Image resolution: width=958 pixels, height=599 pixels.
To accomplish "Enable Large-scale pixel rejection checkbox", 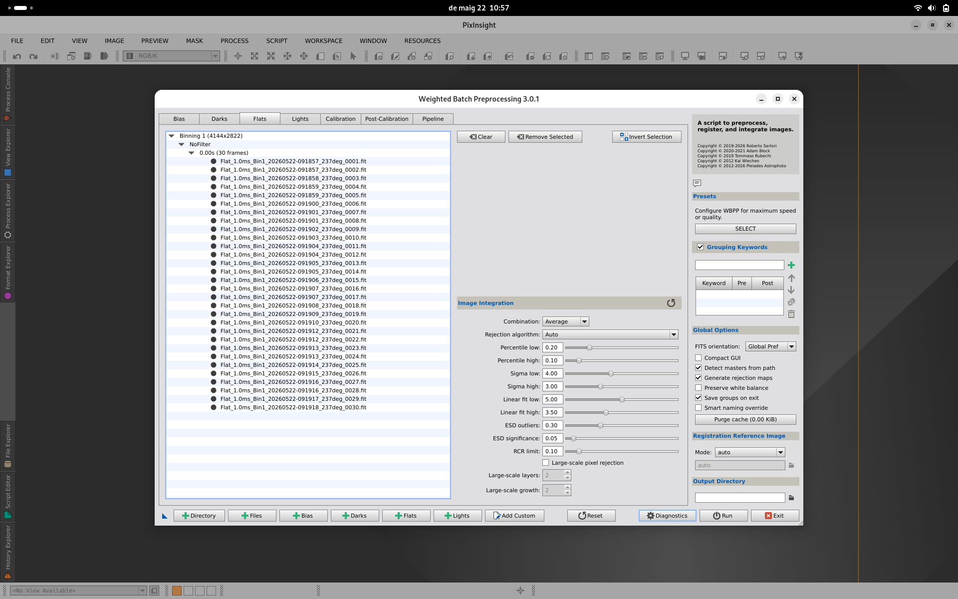I will (546, 463).
